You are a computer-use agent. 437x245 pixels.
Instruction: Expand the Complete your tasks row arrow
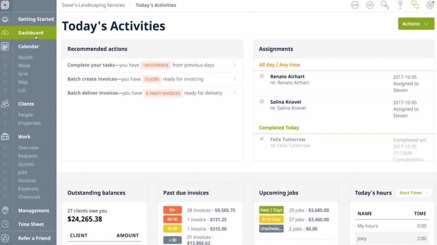(235, 65)
